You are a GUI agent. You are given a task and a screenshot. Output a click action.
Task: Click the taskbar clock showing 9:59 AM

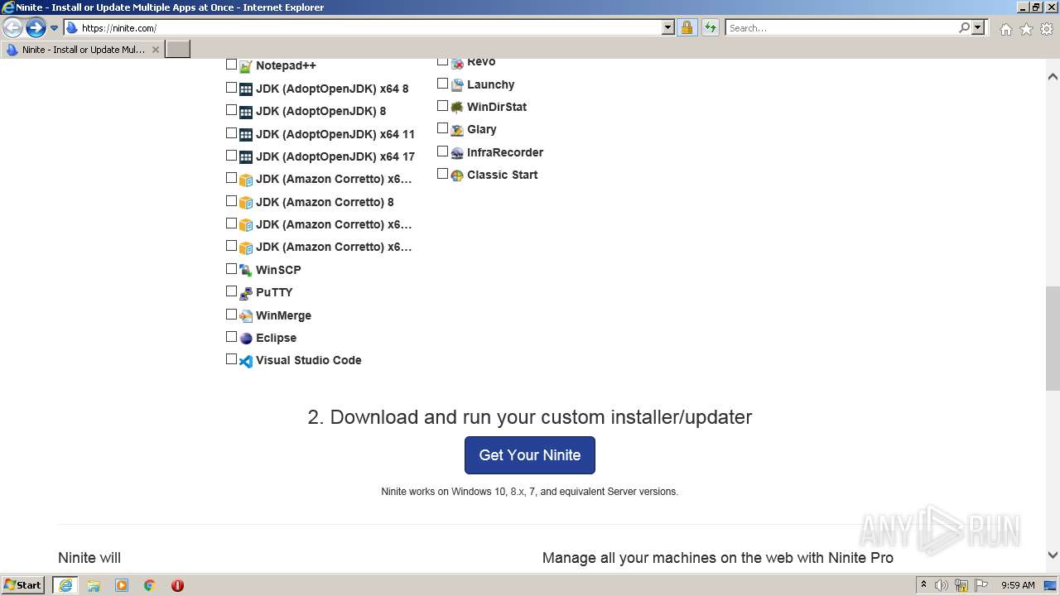(1018, 585)
